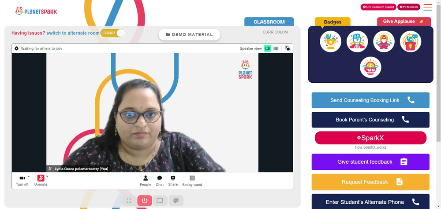
Task: Open the DEMO MATERIAL folder button
Action: click(x=189, y=34)
